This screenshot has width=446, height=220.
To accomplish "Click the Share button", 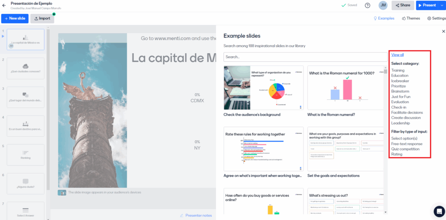I will click(402, 5).
